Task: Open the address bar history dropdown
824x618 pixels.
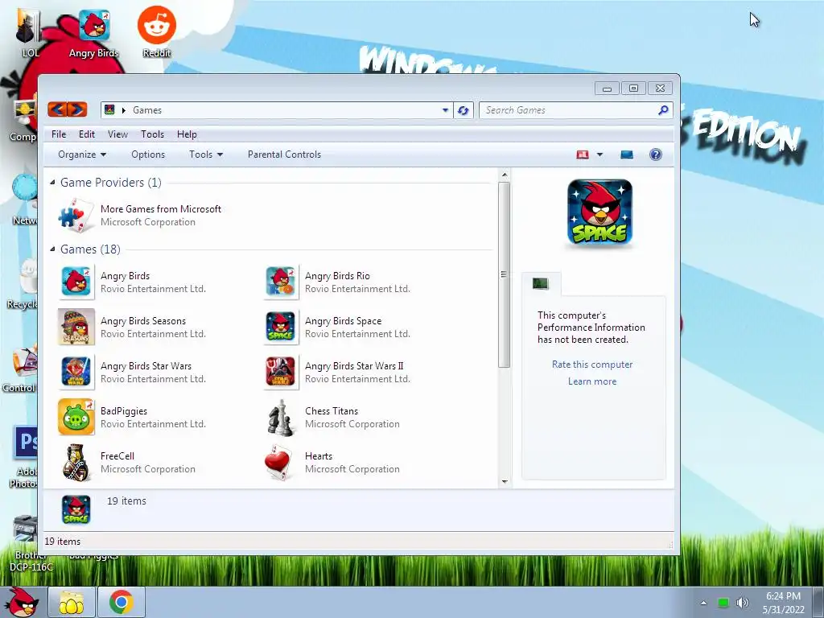Action: coord(445,110)
